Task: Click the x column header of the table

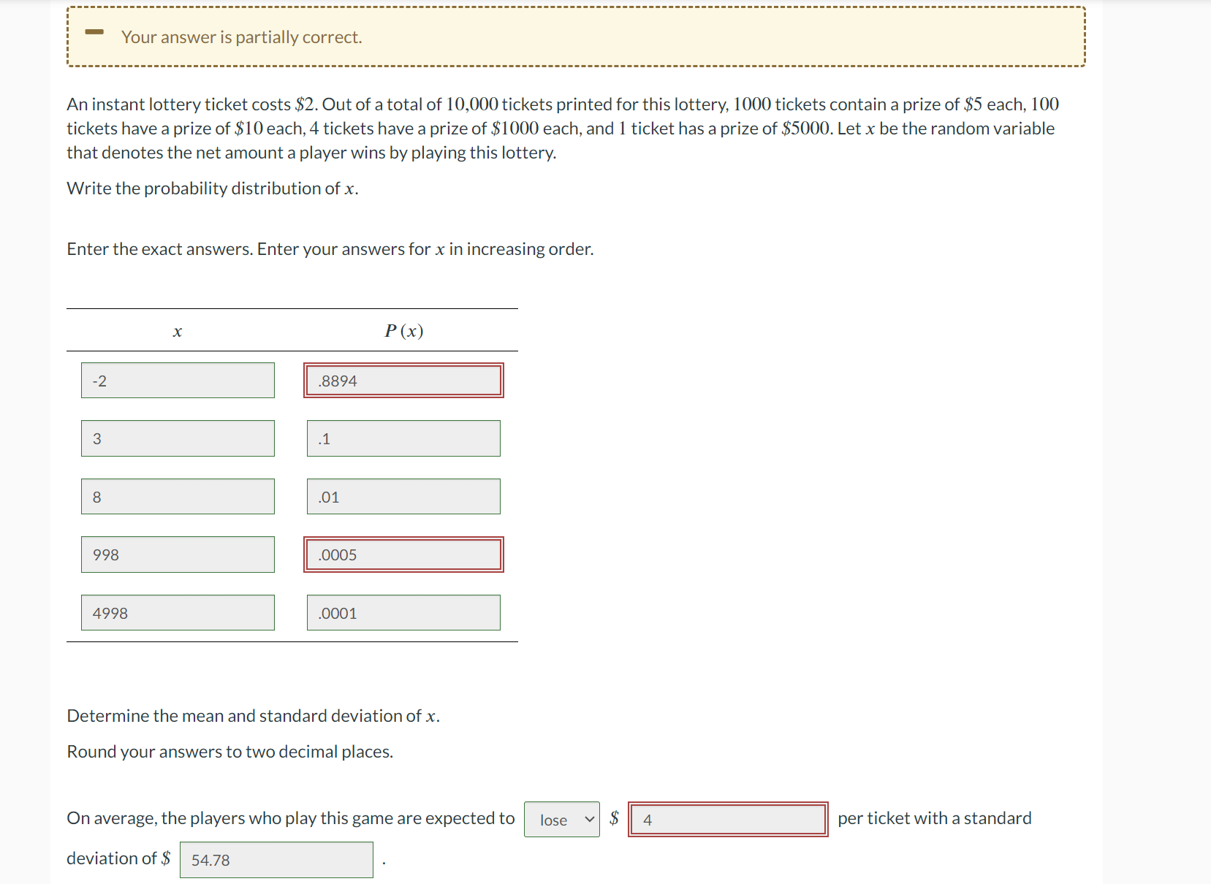Action: tap(176, 330)
